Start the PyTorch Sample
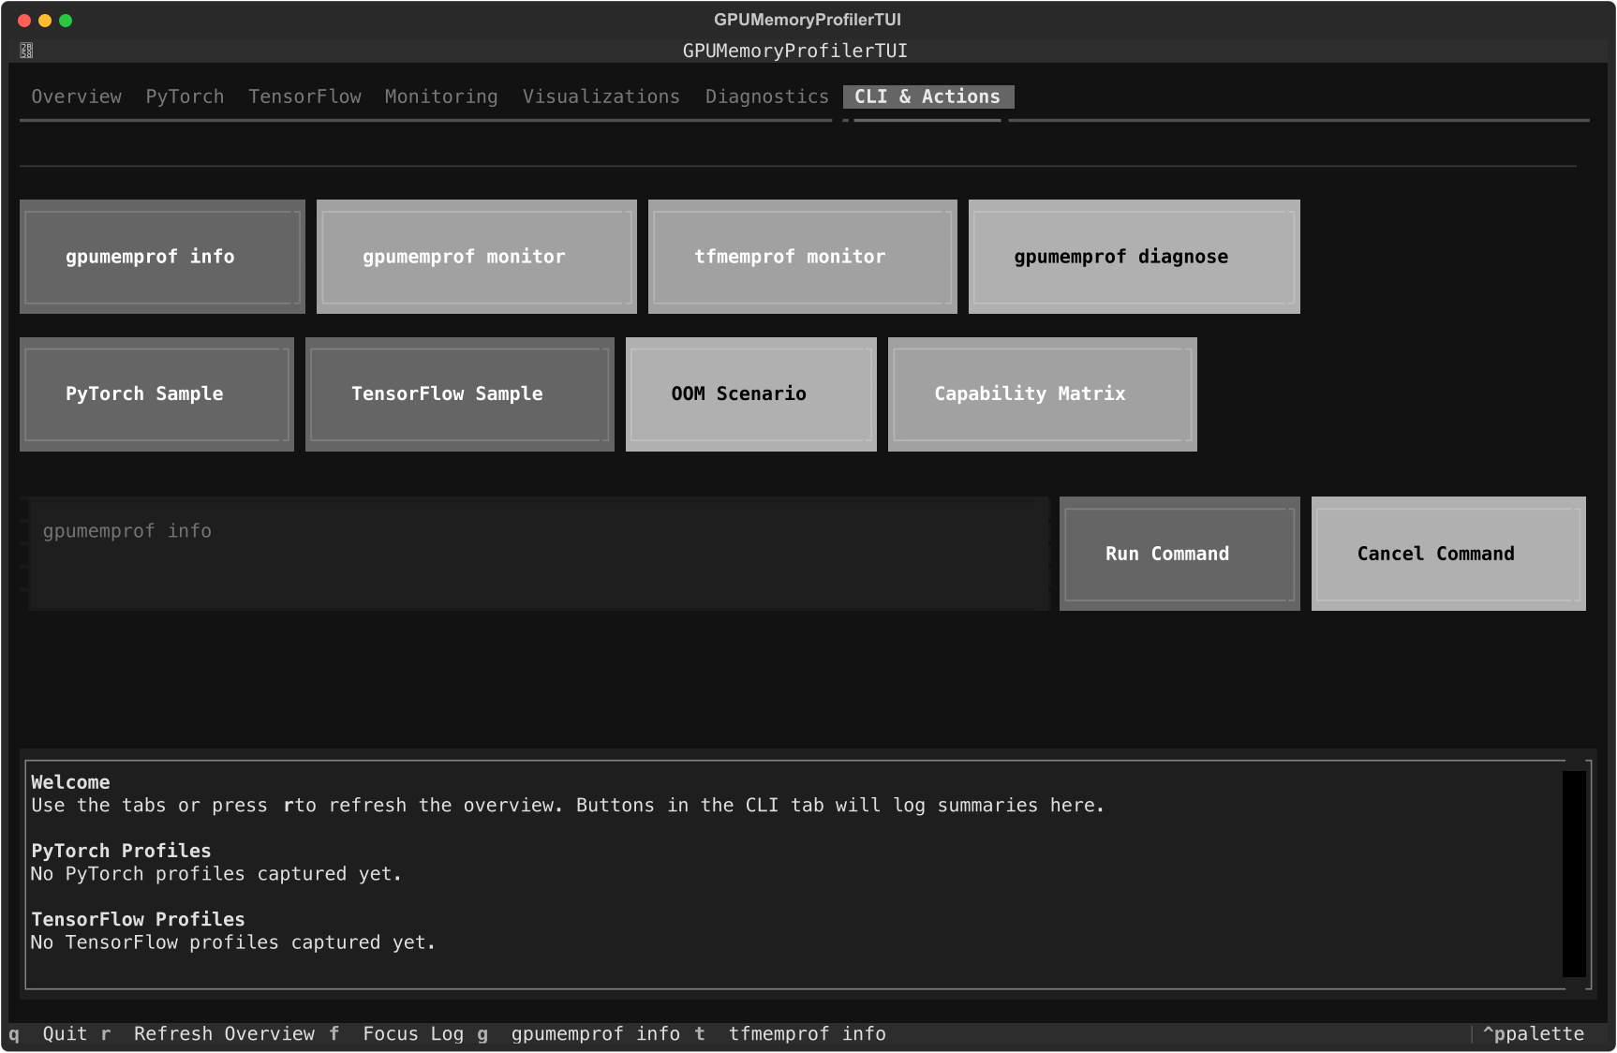The height and width of the screenshot is (1053, 1617). coord(156,393)
